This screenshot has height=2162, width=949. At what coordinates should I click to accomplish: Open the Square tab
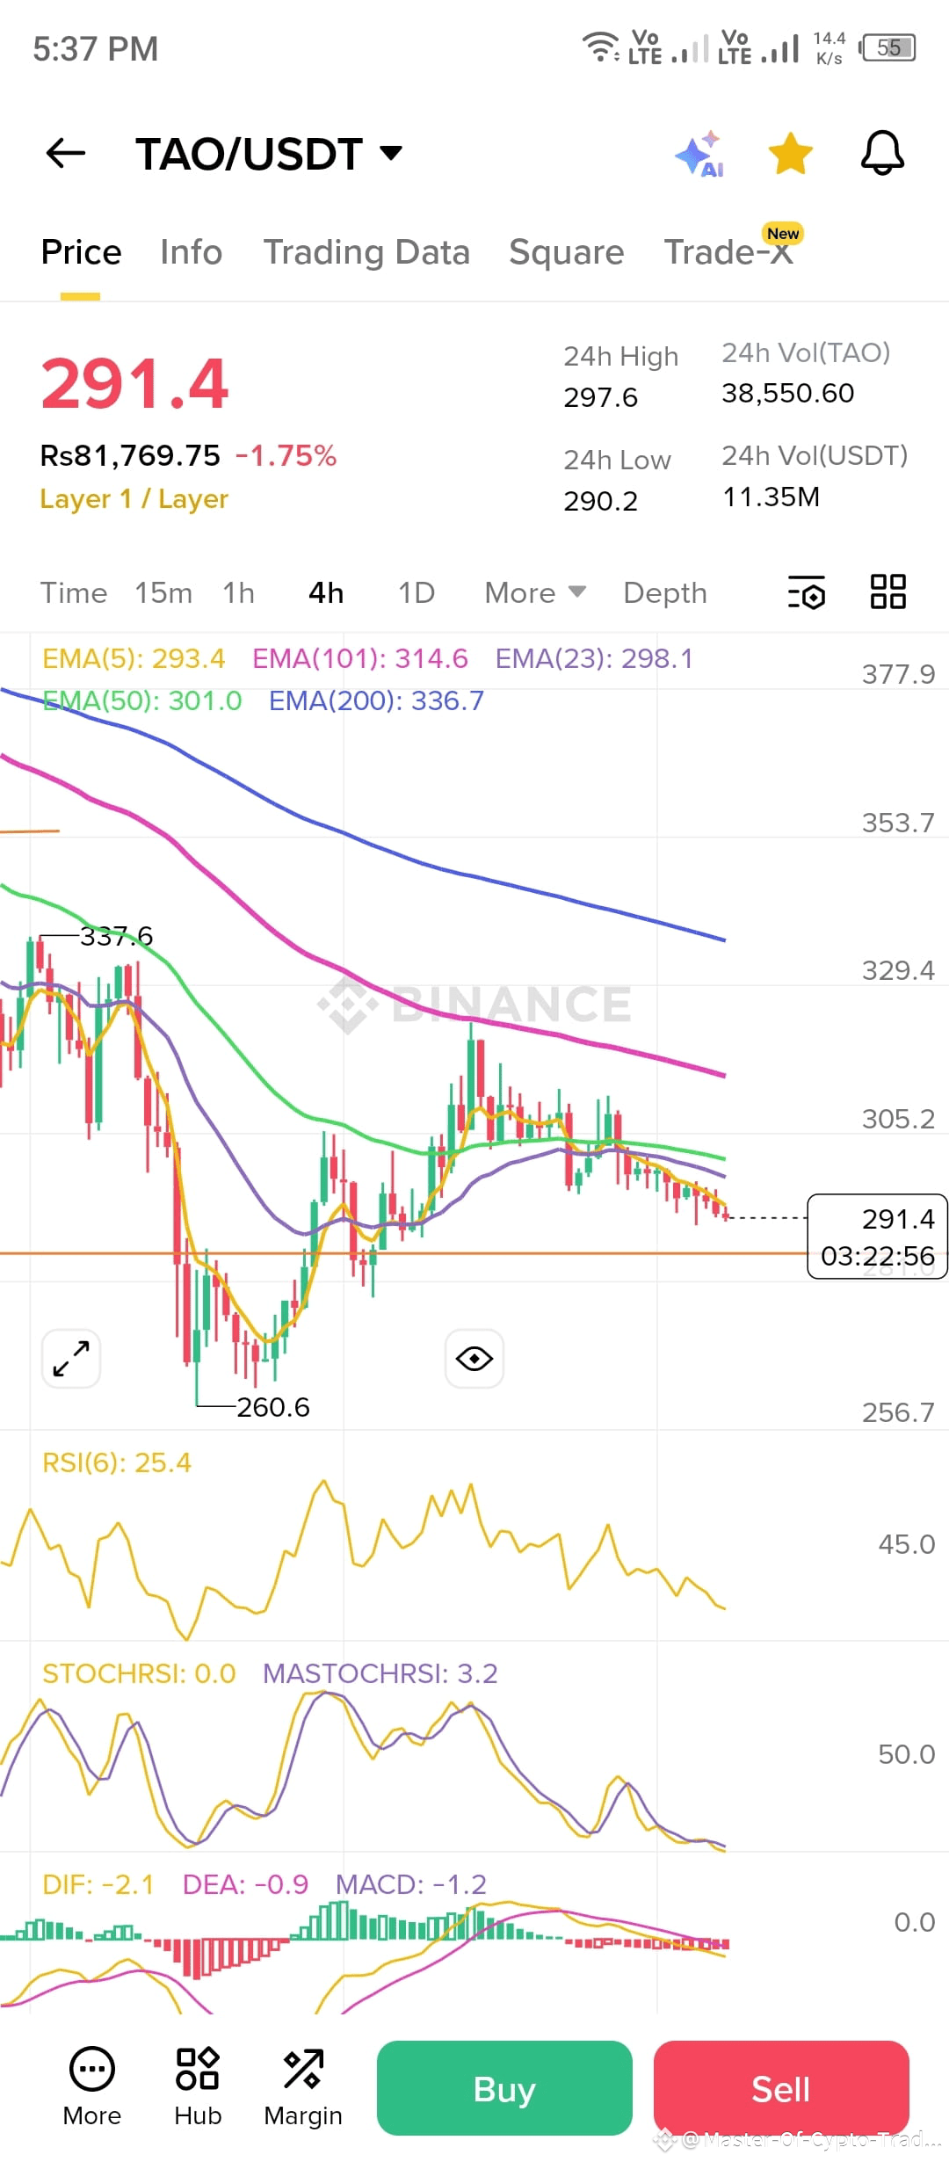pos(567,252)
